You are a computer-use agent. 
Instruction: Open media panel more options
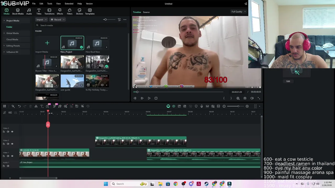click(125, 20)
